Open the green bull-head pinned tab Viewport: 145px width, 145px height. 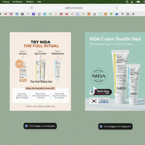[50, 14]
